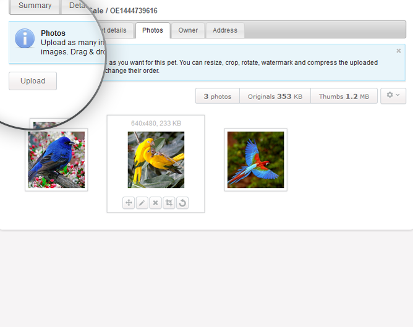
Task: Click the Originals 353 KB button
Action: tap(275, 96)
